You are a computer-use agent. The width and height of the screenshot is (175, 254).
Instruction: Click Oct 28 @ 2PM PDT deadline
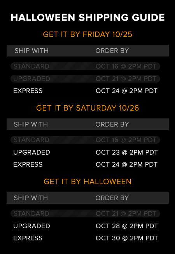[x=127, y=226]
